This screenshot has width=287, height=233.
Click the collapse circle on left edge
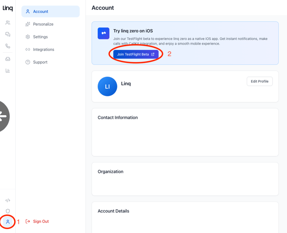[x=3, y=116]
